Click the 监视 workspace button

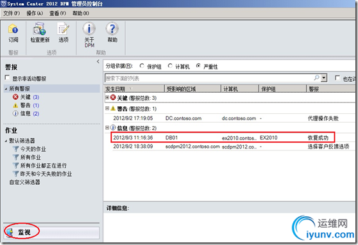[51, 232]
